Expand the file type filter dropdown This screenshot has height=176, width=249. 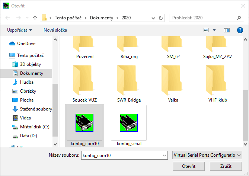(239, 155)
